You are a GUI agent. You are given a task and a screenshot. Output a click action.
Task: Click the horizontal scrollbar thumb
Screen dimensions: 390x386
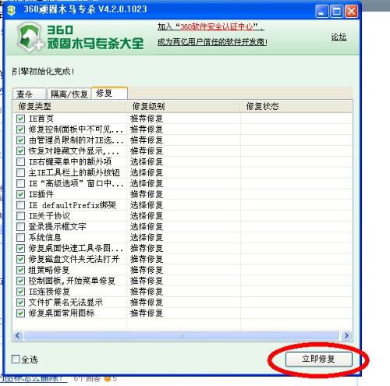pos(181,335)
